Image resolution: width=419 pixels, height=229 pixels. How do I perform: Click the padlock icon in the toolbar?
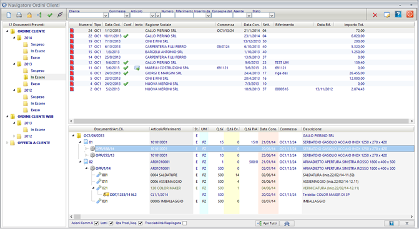point(29,15)
